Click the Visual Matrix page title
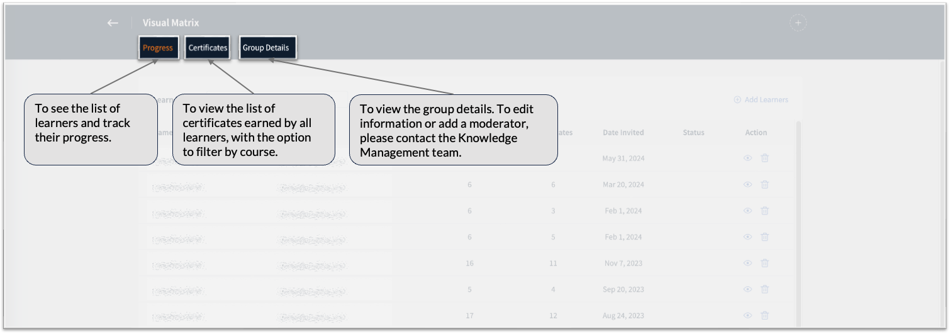The image size is (950, 334). point(170,23)
